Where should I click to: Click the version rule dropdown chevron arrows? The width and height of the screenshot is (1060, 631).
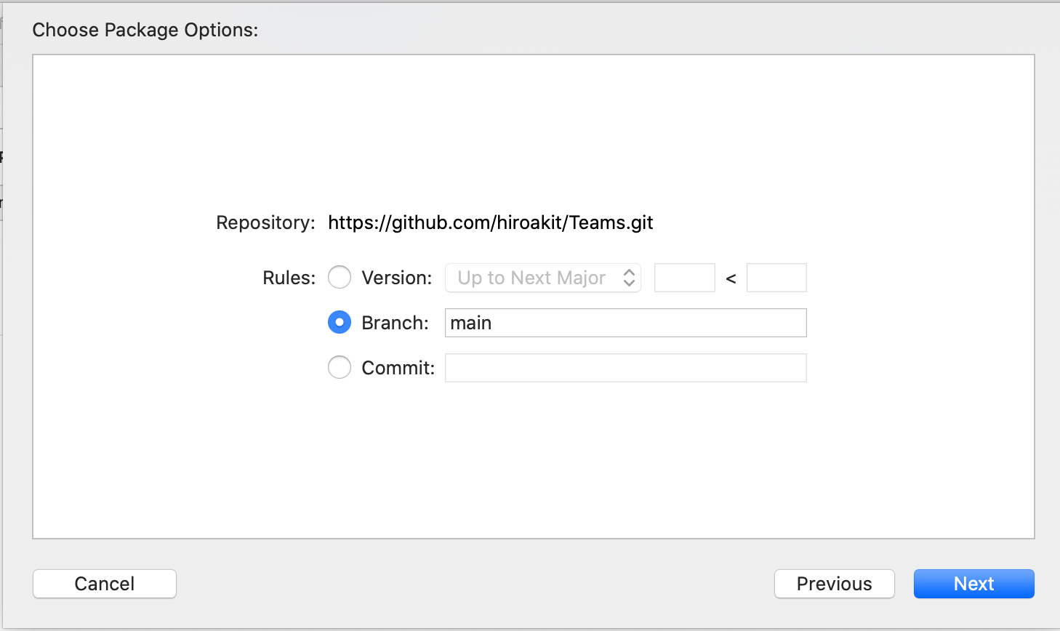point(629,278)
